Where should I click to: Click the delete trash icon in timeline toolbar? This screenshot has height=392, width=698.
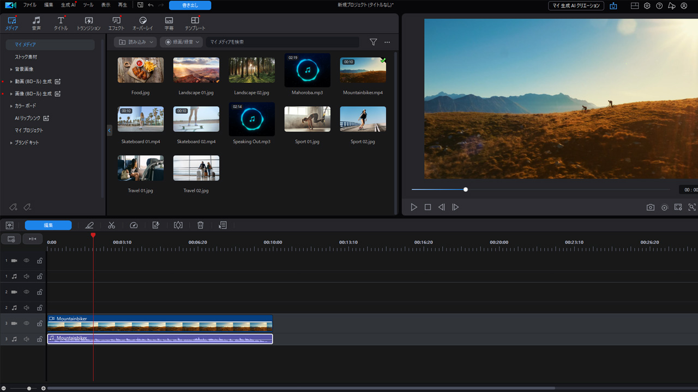pos(200,225)
